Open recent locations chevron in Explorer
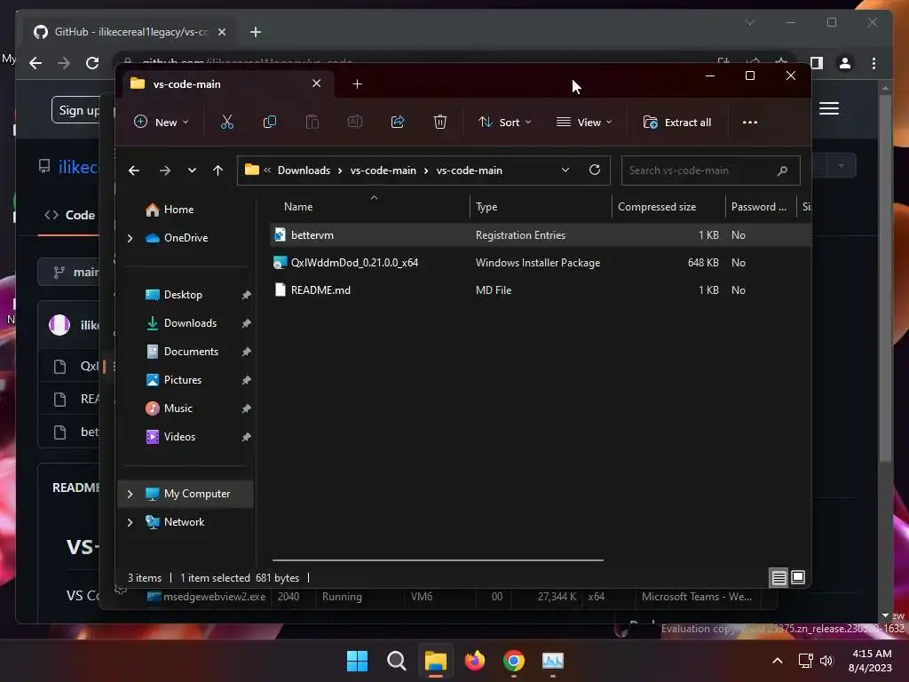 click(192, 170)
